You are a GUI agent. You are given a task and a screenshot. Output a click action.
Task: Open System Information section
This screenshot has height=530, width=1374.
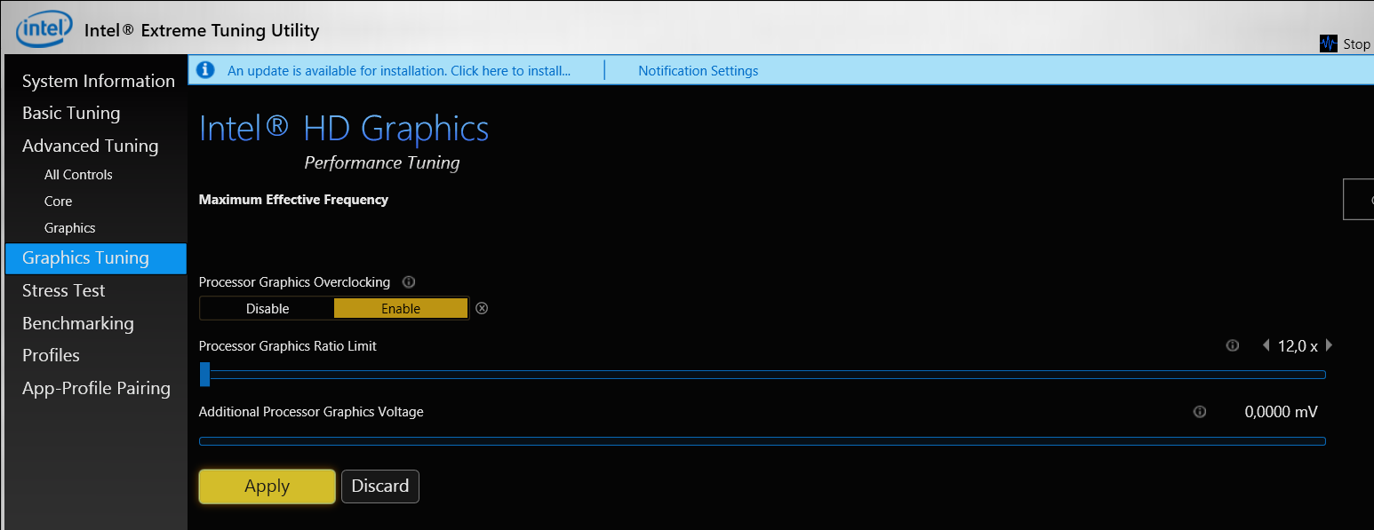[99, 81]
